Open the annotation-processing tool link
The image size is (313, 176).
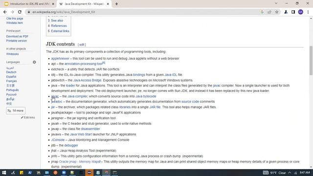tap(83, 64)
